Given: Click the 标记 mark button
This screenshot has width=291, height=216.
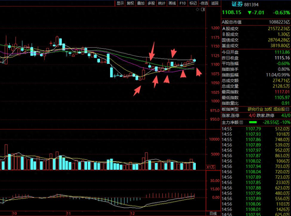Looking at the screenshot, I should pyautogui.click(x=193, y=3).
